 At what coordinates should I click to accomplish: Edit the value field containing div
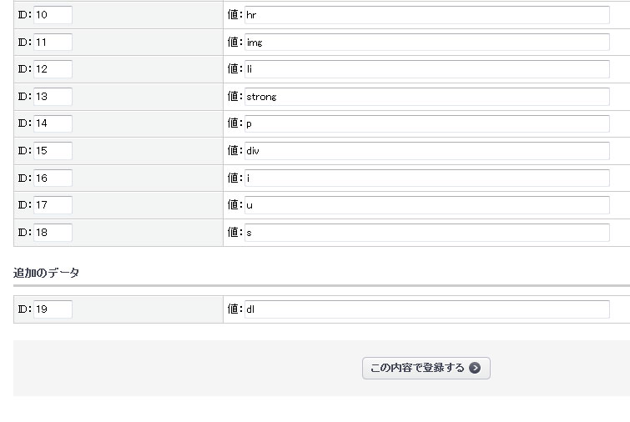point(427,151)
